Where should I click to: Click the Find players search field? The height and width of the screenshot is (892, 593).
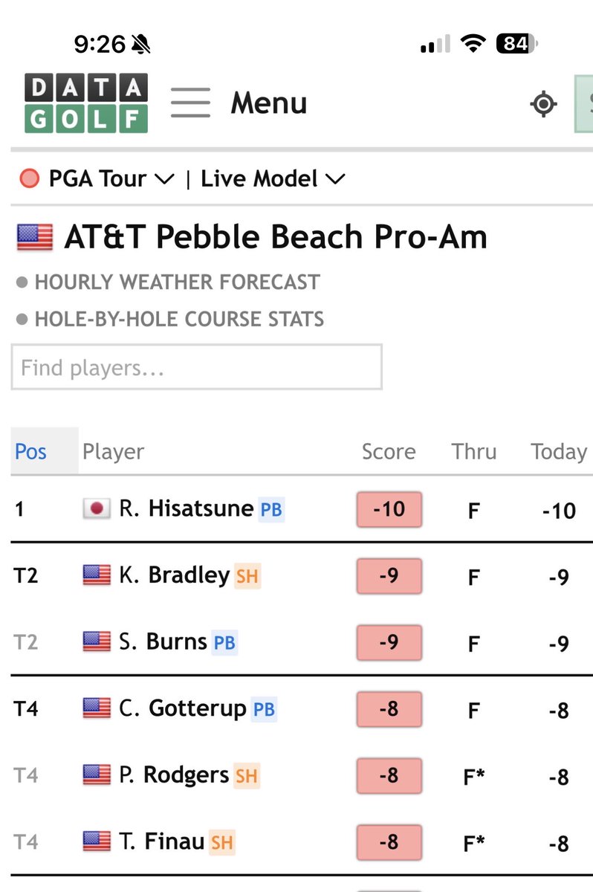196,367
